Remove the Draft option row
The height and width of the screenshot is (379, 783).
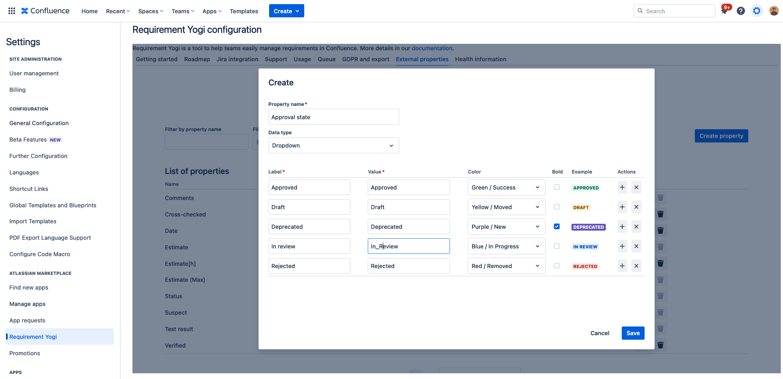[x=636, y=207]
